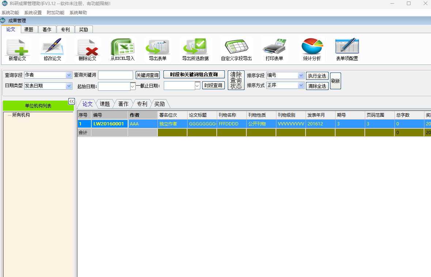Click the 总字数 column header
The height and width of the screenshot is (277, 431).
409,115
